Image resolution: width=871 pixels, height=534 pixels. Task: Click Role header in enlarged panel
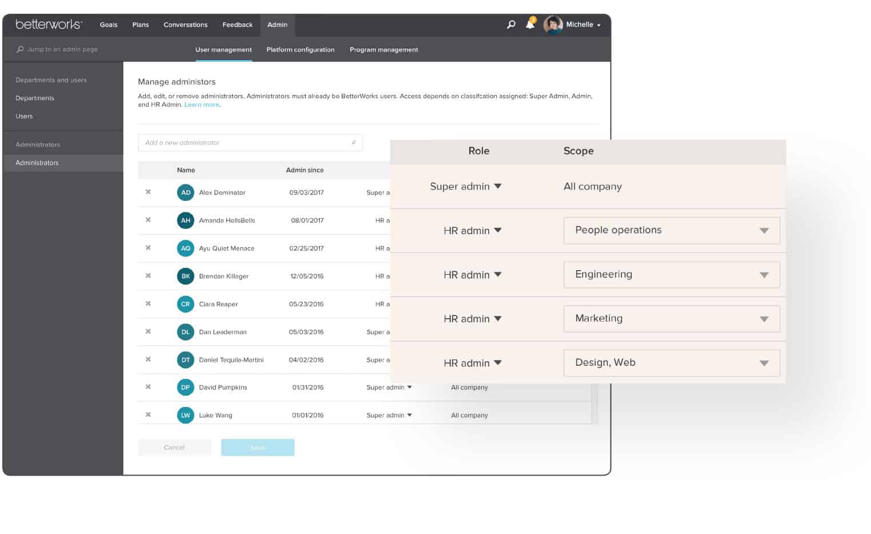(478, 151)
